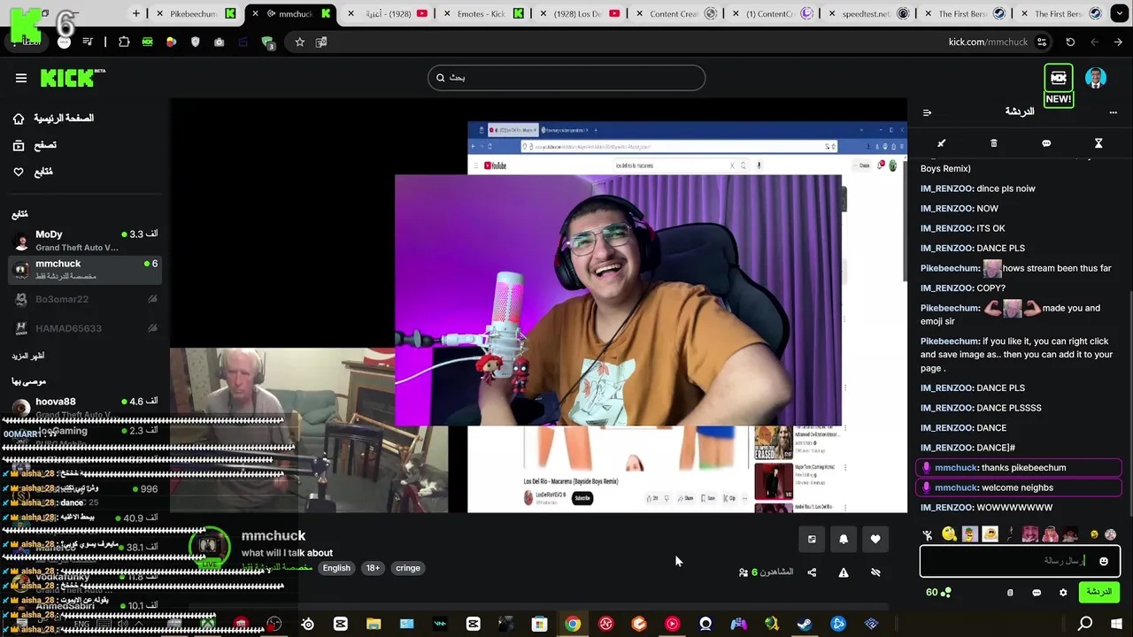This screenshot has height=637, width=1133.
Task: Click the Kick logo to go home
Action: click(x=72, y=78)
